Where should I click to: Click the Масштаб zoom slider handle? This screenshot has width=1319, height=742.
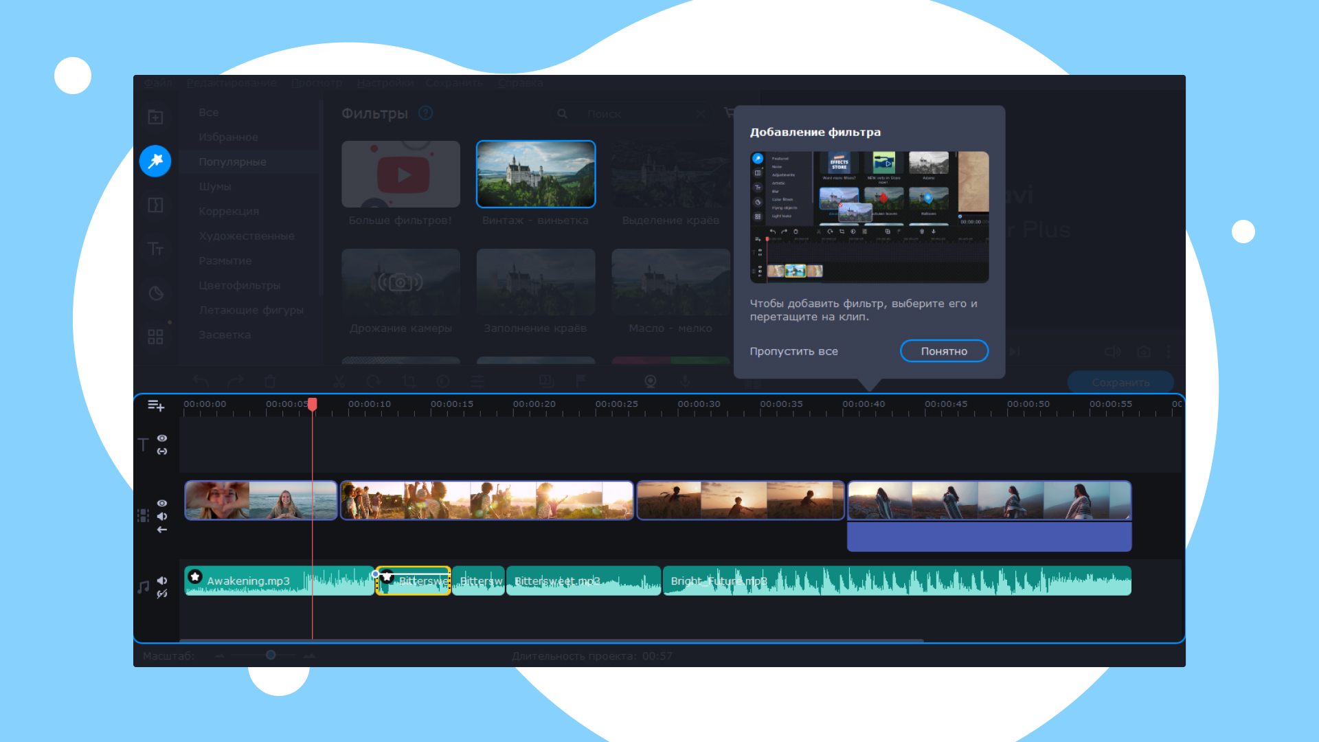point(271,655)
